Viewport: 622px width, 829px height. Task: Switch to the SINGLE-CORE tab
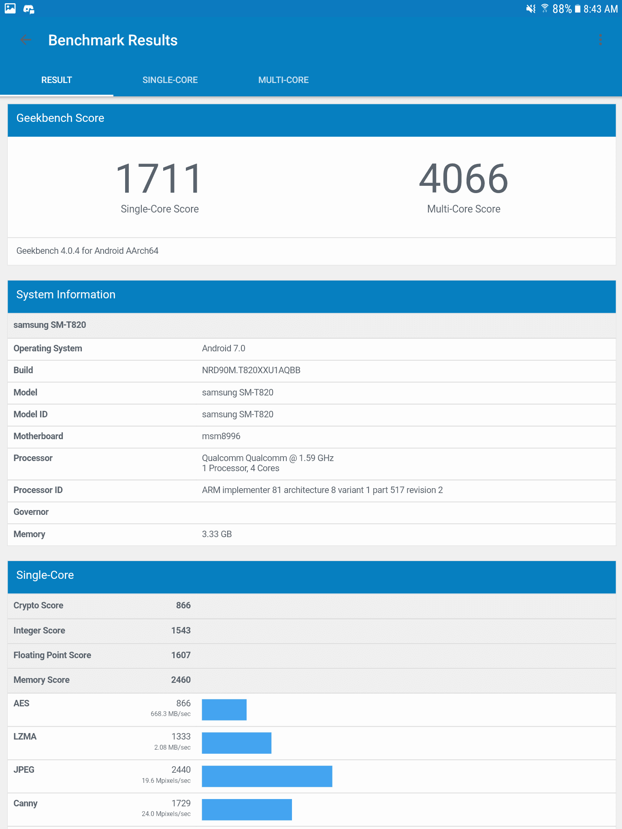coord(170,80)
